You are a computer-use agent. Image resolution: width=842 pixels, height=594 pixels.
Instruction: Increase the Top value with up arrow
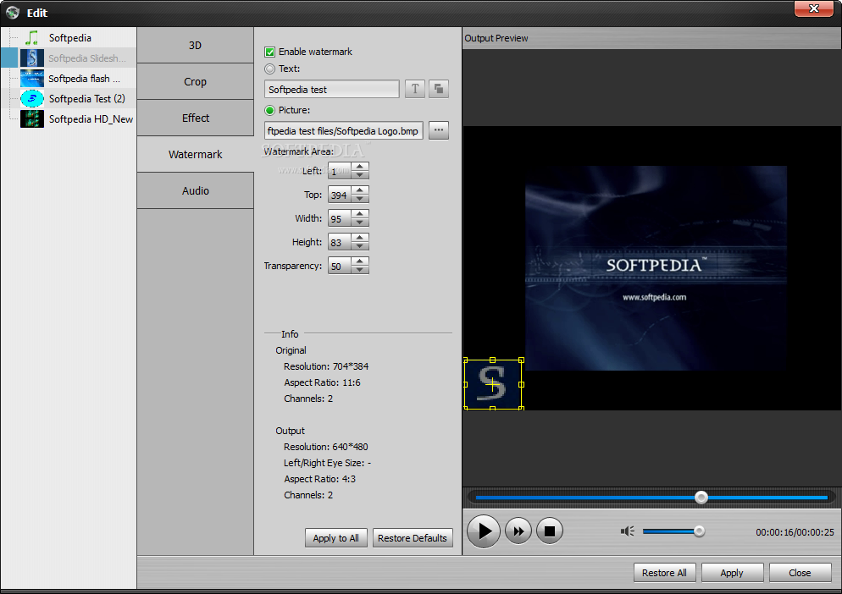(360, 190)
